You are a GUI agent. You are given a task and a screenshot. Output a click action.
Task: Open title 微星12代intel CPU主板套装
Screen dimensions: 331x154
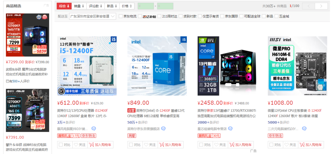point(295,113)
